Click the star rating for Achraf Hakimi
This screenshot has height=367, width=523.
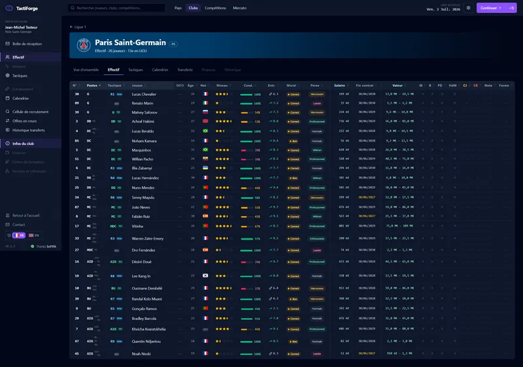[x=224, y=121]
